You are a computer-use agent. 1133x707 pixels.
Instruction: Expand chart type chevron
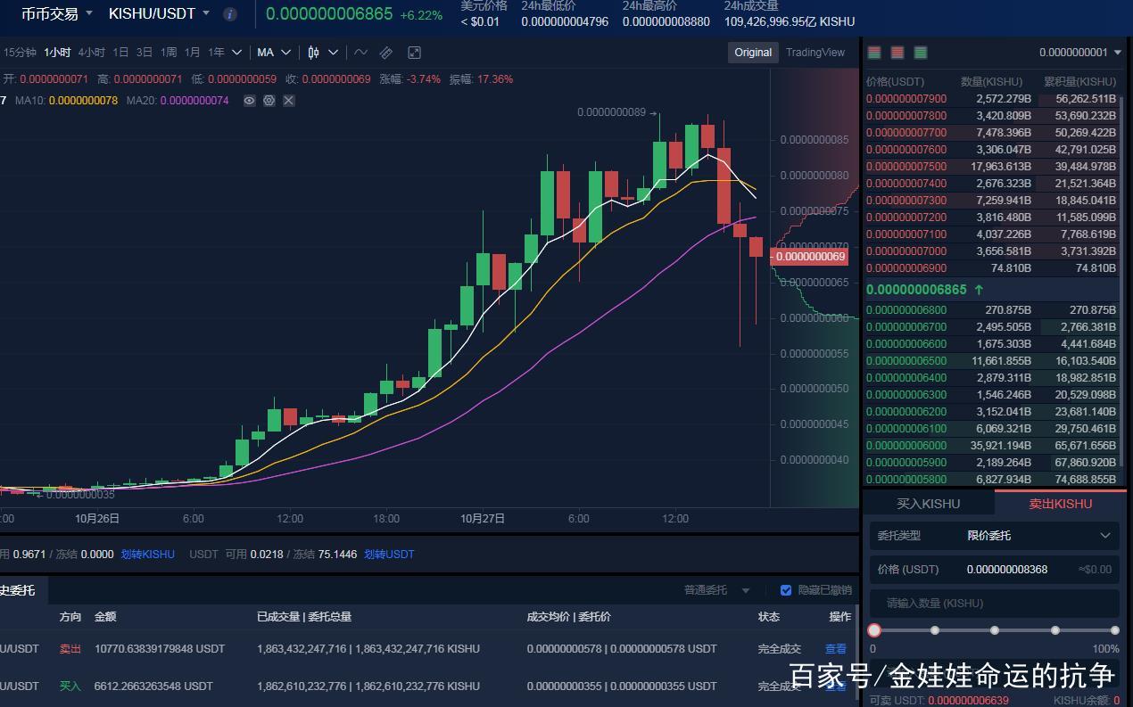pos(333,53)
